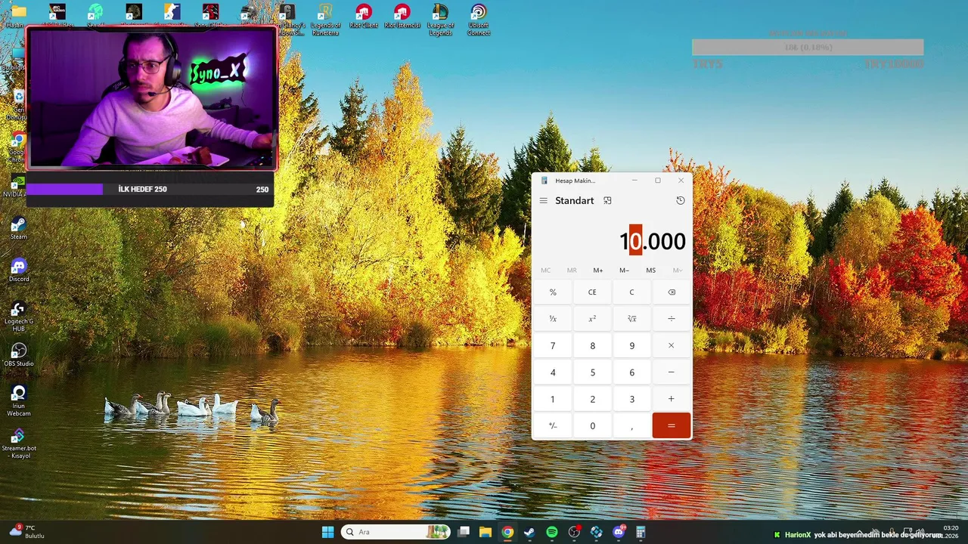Click M+ memory add button
The image size is (968, 544).
598,270
